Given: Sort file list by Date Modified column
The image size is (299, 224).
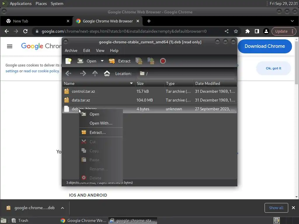Looking at the screenshot, I should point(215,83).
